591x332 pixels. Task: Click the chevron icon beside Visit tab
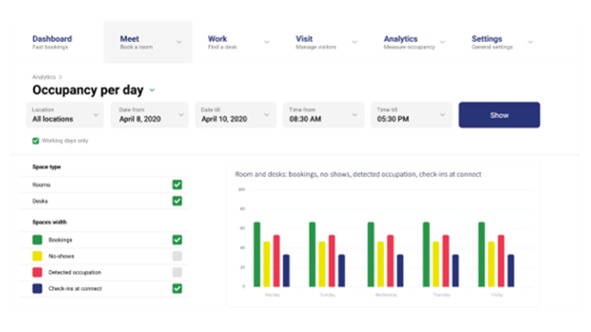pyautogui.click(x=354, y=42)
